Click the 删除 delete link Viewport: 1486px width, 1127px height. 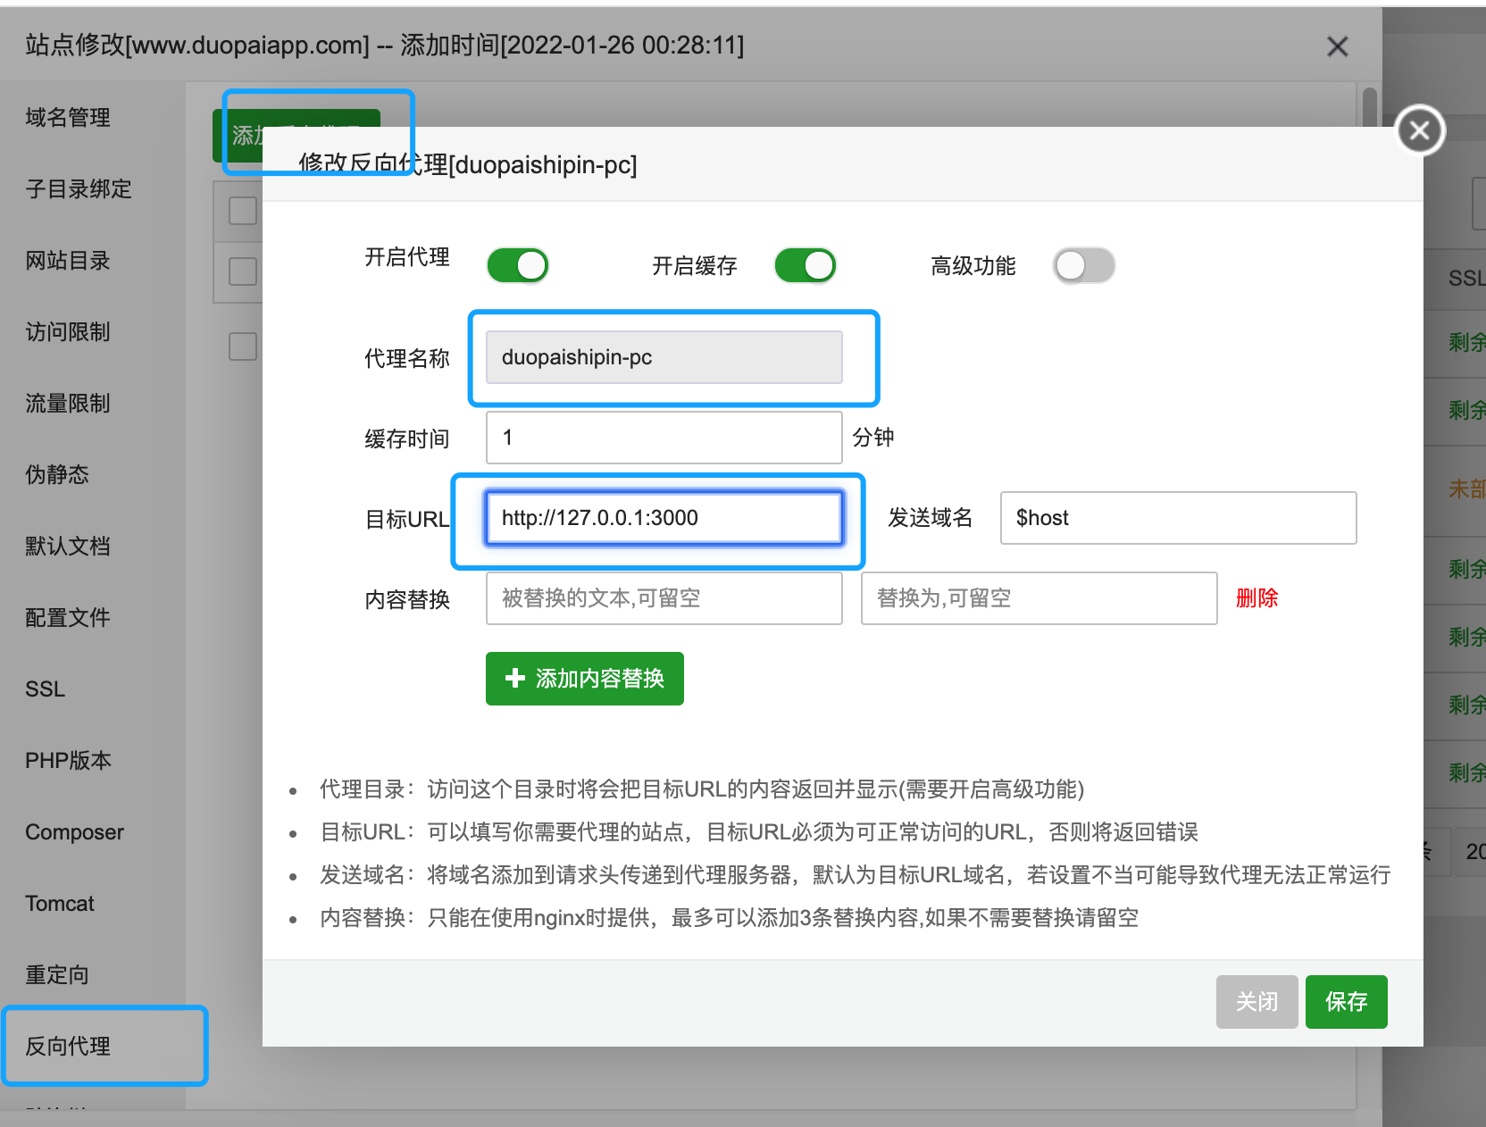[1256, 598]
